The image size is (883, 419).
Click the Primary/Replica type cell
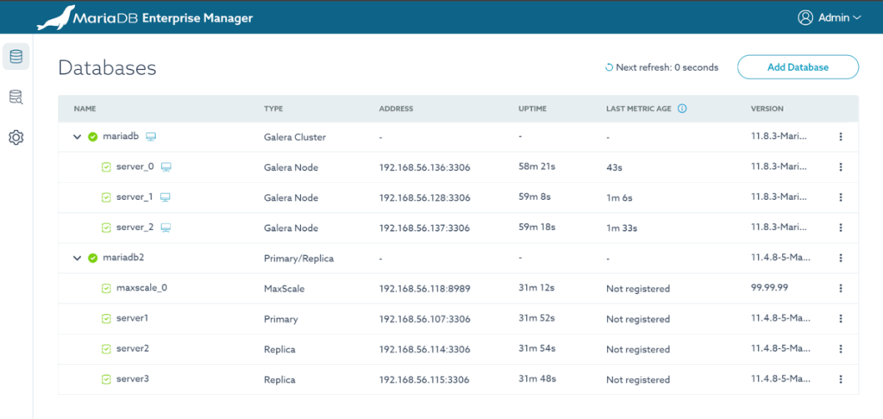pos(298,259)
